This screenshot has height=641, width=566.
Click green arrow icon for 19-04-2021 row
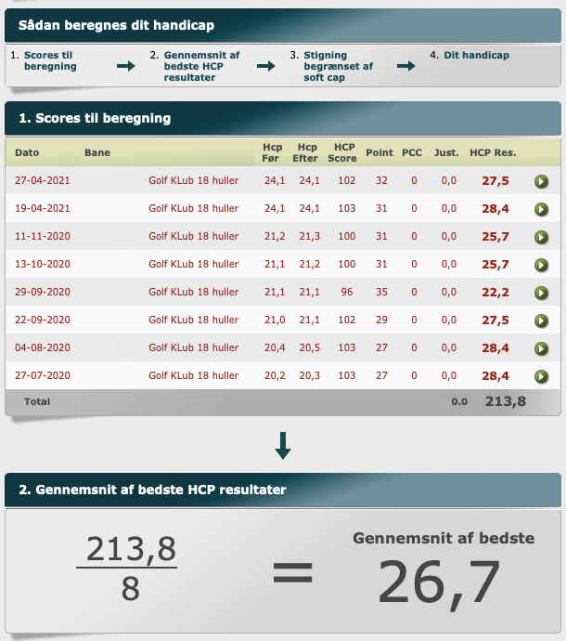[541, 209]
